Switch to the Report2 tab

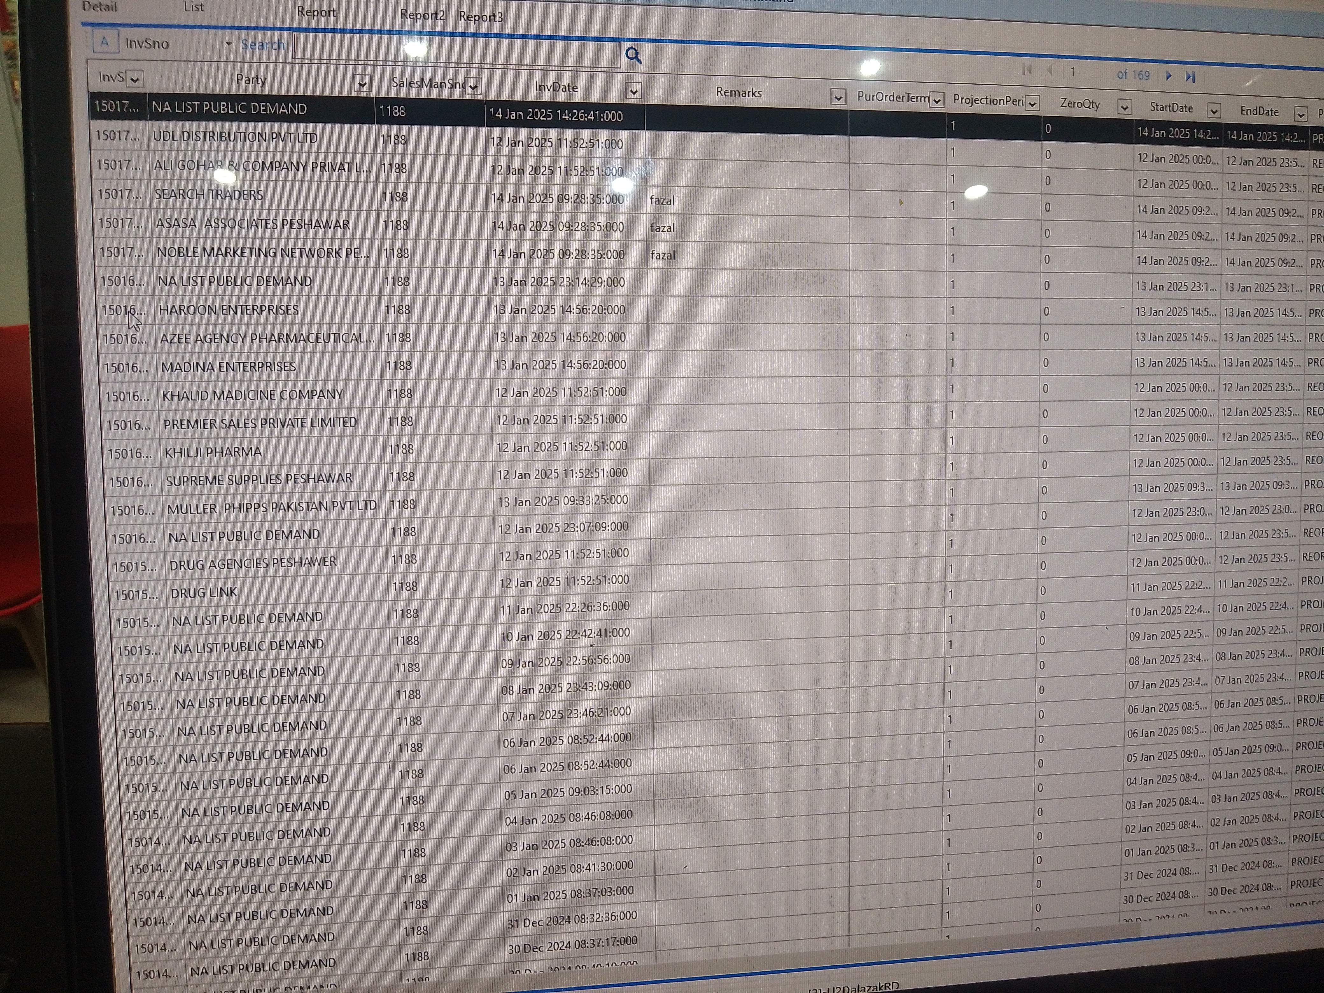click(x=422, y=15)
